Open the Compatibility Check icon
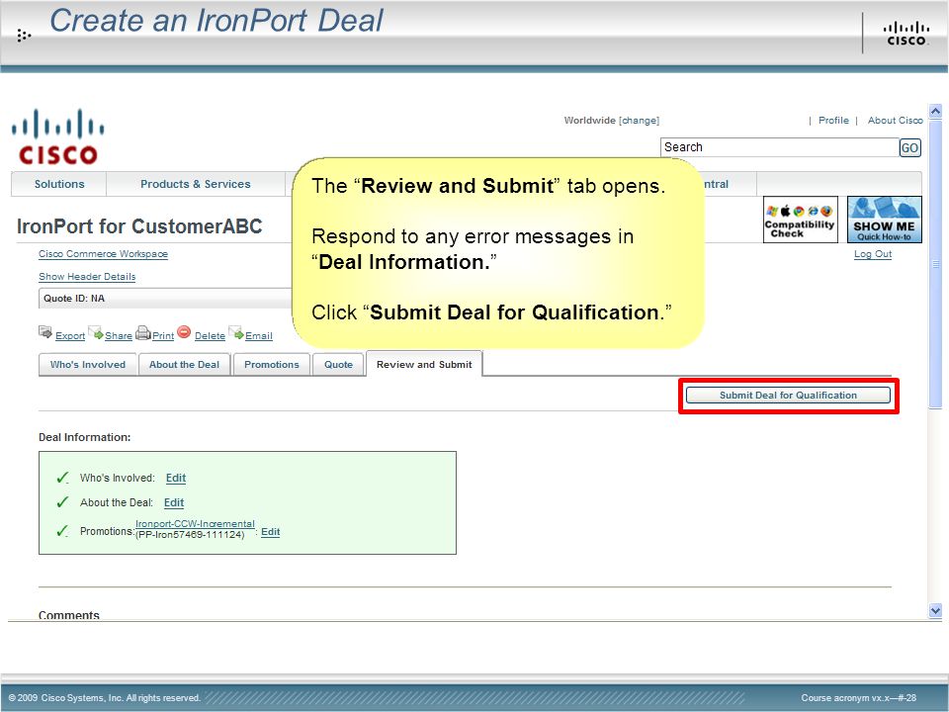The height and width of the screenshot is (712, 949). [x=800, y=220]
